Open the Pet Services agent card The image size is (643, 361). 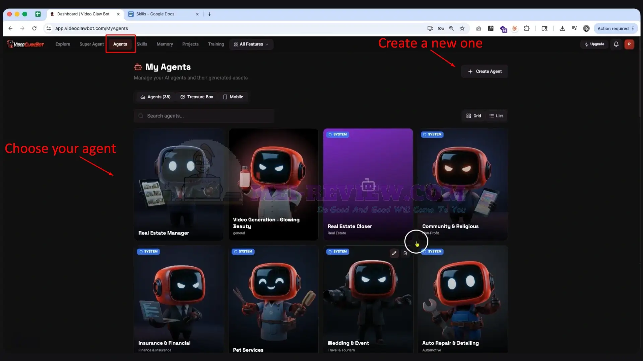273,299
